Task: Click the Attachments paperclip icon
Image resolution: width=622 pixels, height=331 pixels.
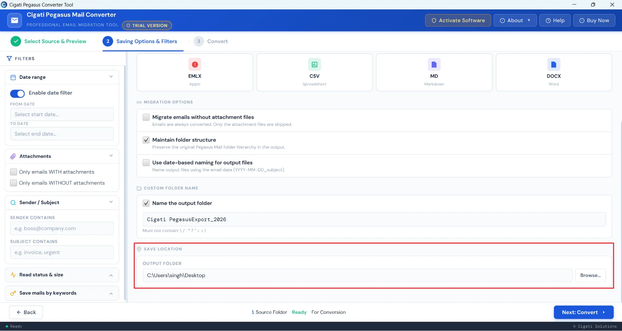Action: pos(13,156)
